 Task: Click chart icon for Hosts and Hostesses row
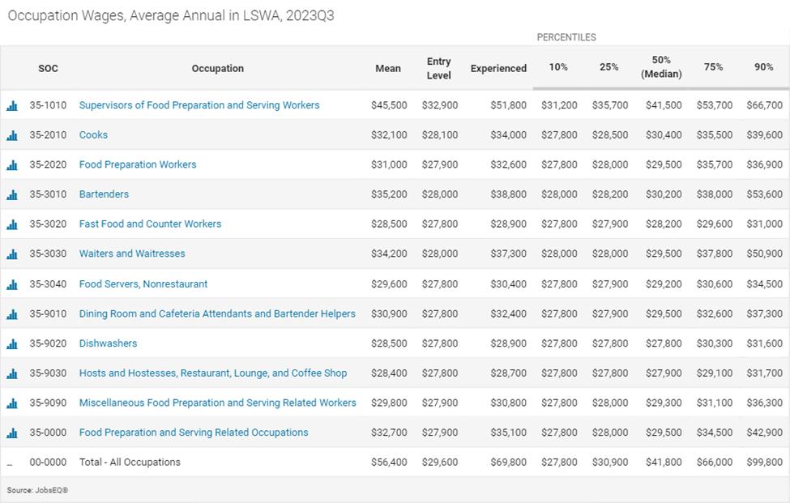tap(12, 374)
